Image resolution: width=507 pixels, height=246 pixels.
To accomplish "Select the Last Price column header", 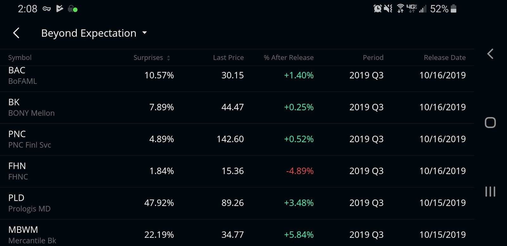I will [x=228, y=58].
